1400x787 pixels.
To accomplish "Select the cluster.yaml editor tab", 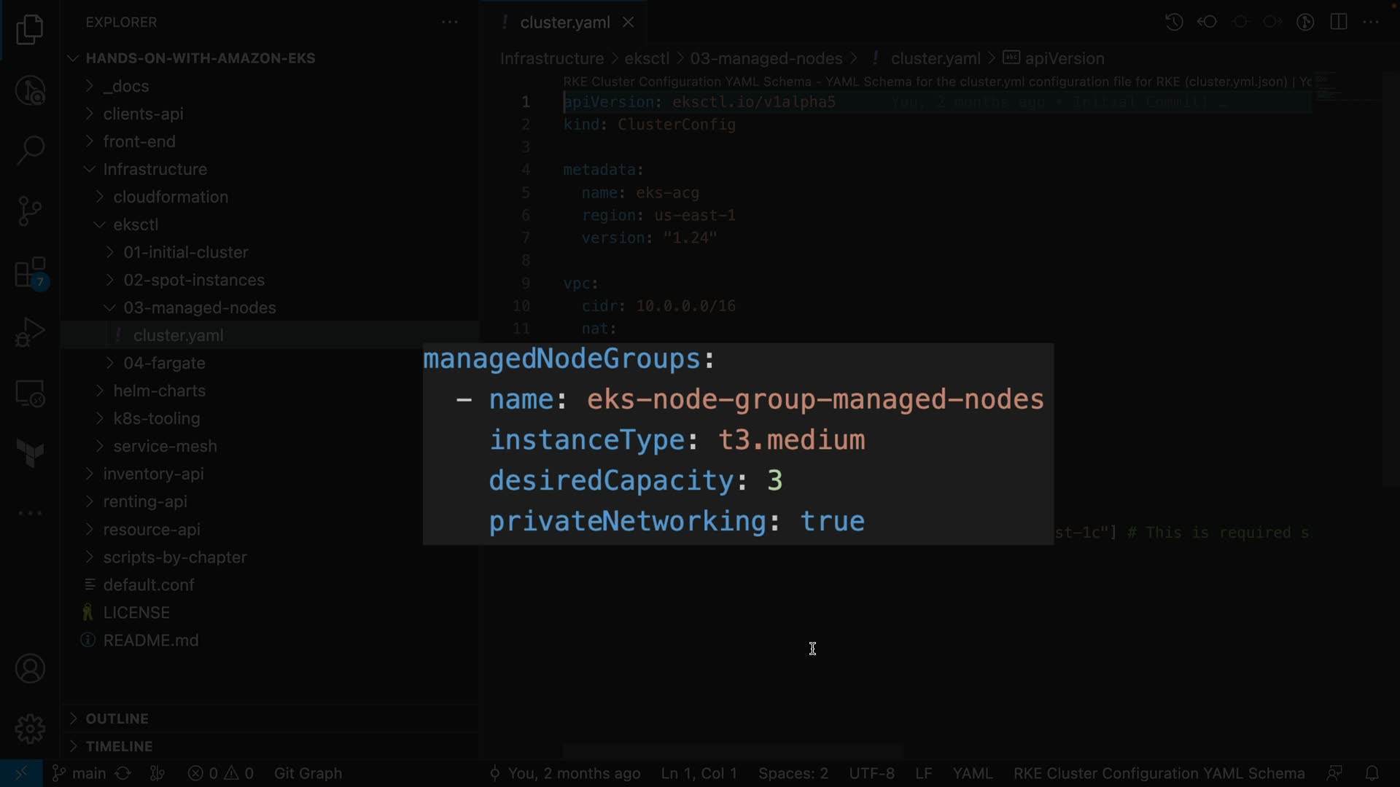I will click(x=564, y=23).
